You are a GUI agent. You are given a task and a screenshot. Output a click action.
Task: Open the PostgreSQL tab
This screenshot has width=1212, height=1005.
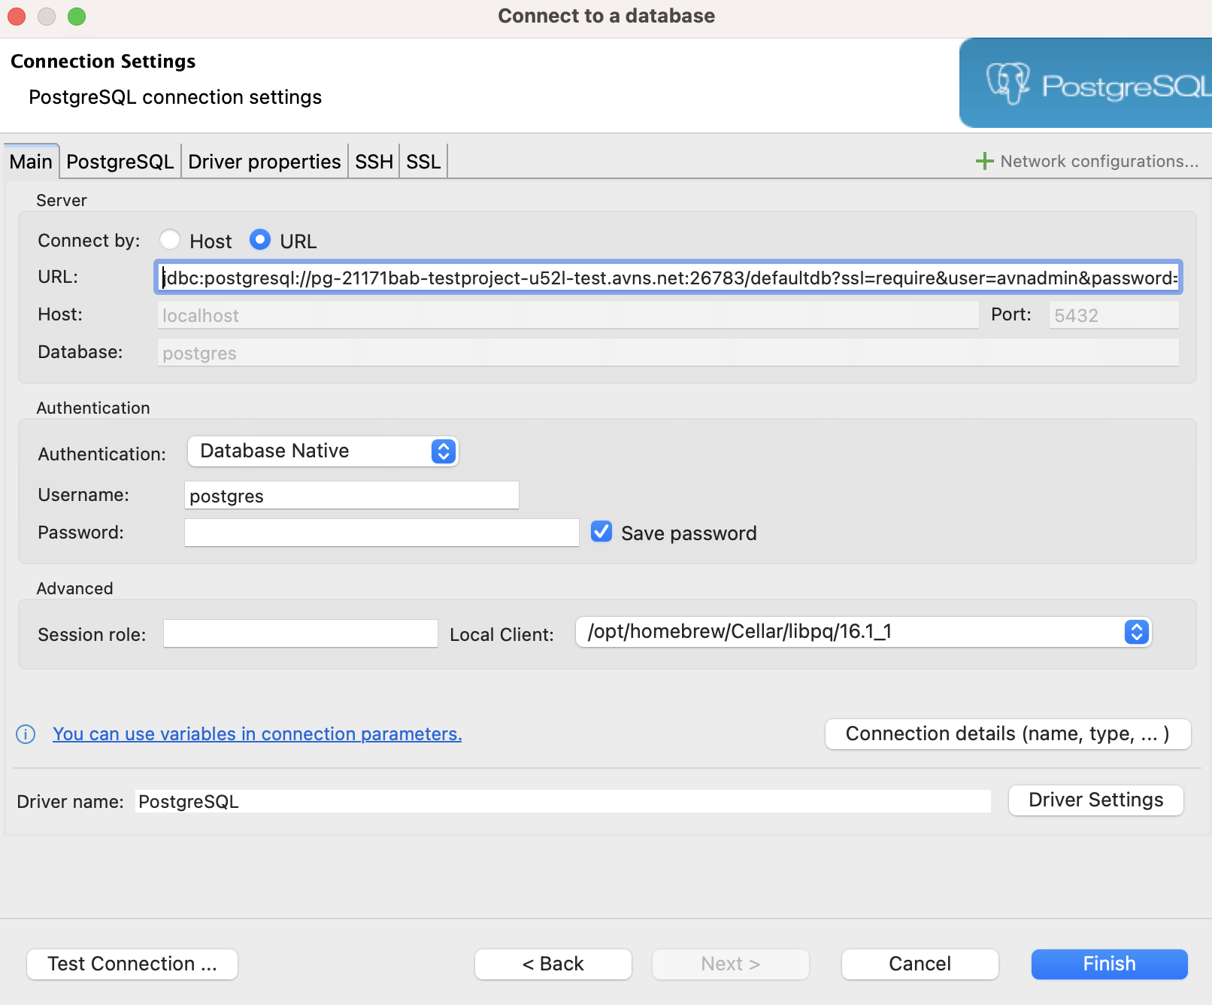(x=120, y=161)
